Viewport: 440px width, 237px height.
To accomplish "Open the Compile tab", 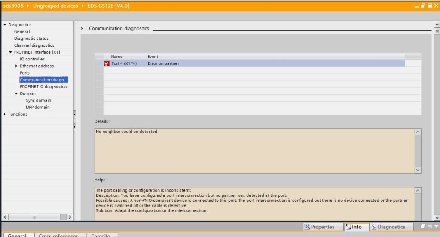I will [102, 235].
